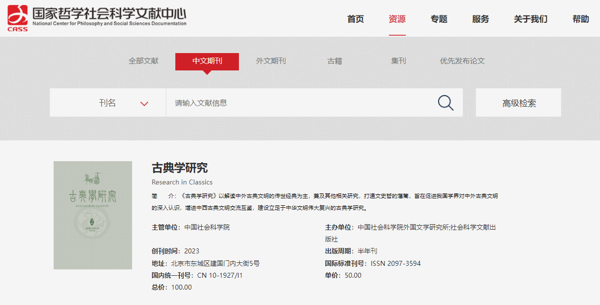Switch to the 外文期刊 tab
Screen dimensions: 600x305
click(271, 61)
